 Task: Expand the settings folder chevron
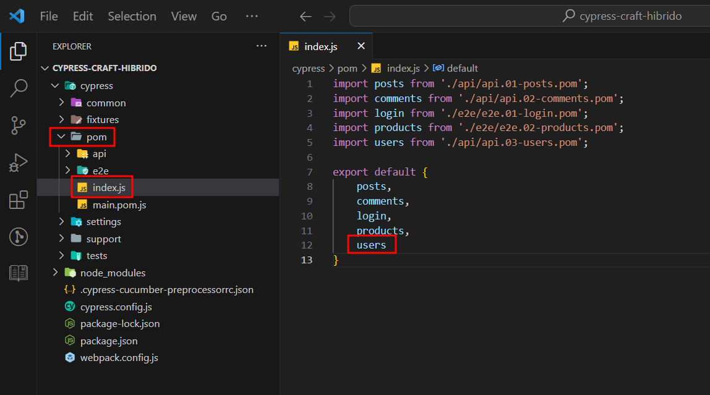coord(62,221)
